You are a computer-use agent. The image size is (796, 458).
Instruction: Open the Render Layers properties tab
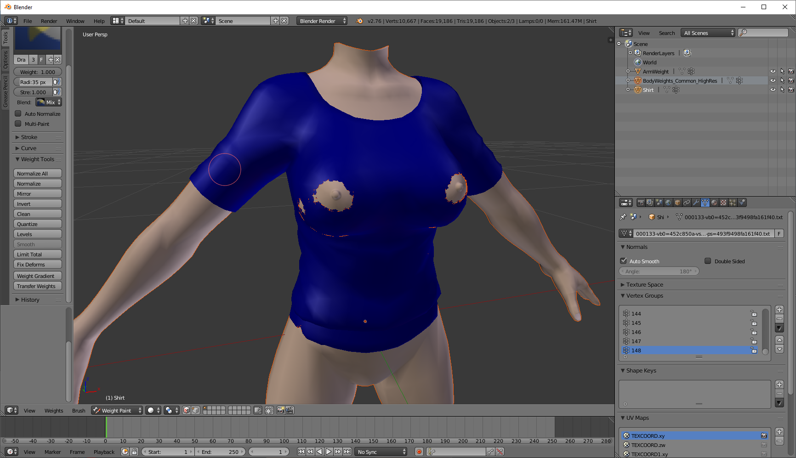point(650,203)
